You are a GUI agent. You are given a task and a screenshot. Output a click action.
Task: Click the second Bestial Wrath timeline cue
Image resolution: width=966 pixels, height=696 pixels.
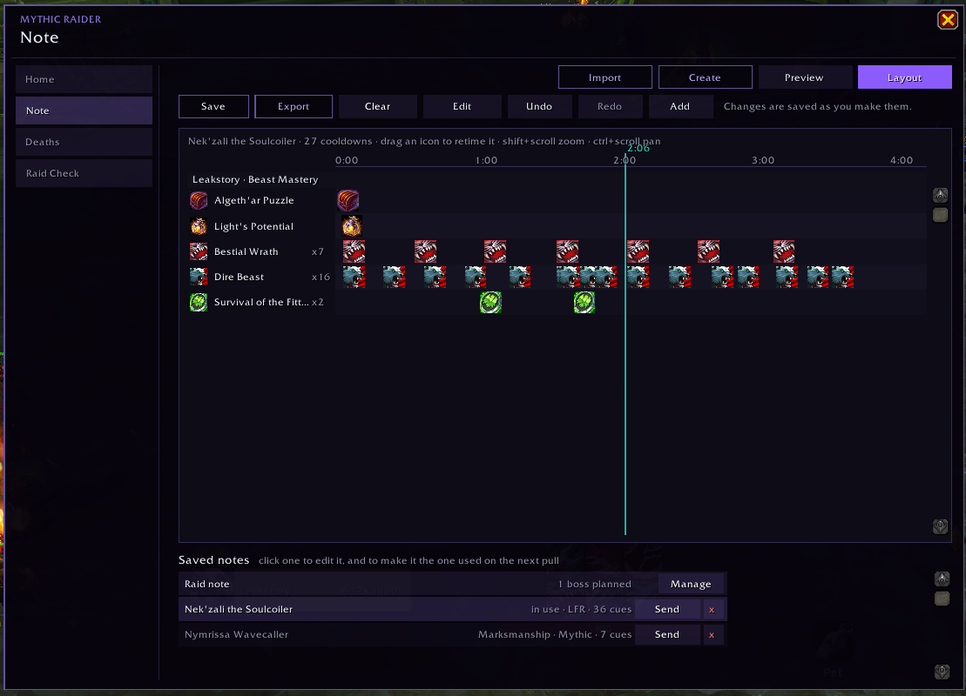tap(426, 251)
